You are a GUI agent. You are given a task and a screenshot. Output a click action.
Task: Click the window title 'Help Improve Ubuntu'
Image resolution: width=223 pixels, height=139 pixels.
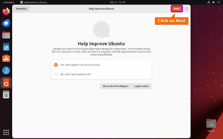pyautogui.click(x=101, y=9)
